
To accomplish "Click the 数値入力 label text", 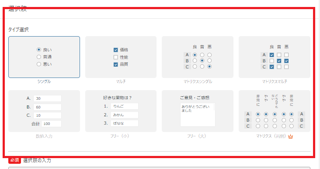I will pos(44,136).
